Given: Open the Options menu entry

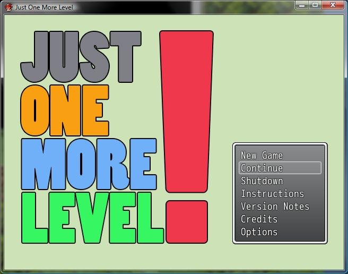Looking at the screenshot, I should [x=259, y=232].
